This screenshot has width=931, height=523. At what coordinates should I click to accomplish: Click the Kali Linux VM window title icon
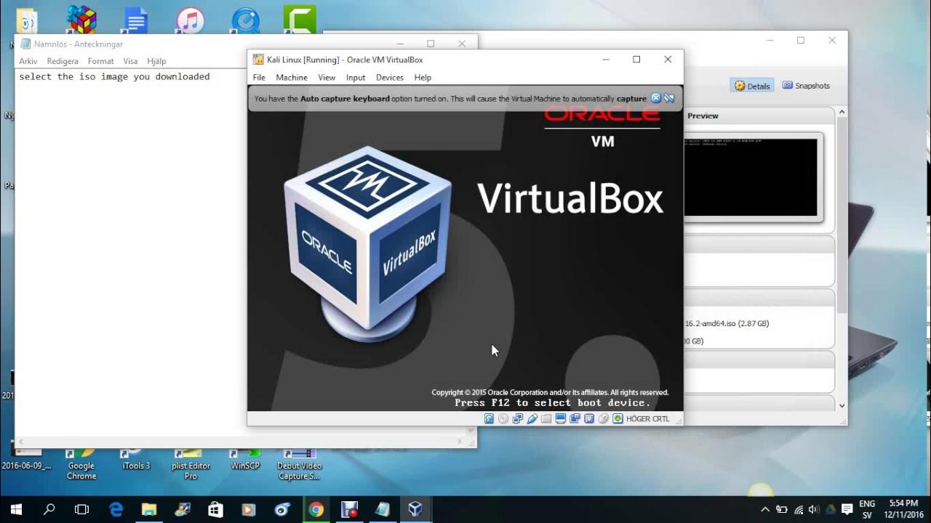(258, 60)
